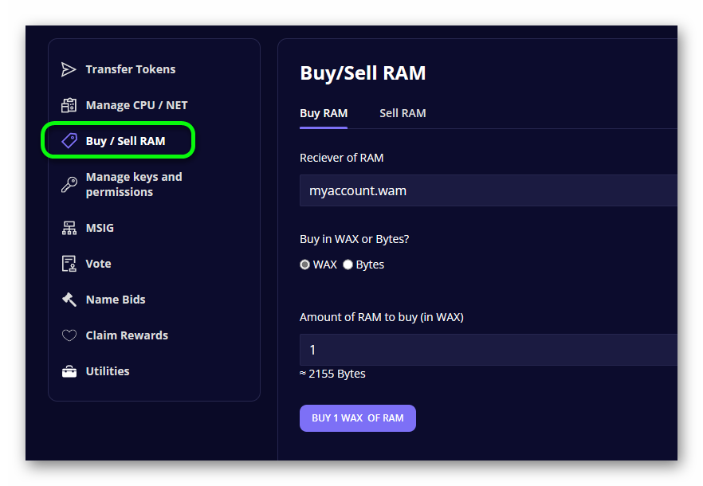Click the Name Bids gavel icon
This screenshot has width=703, height=486.
point(69,300)
